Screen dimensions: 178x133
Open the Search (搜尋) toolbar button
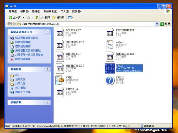pos(46,18)
